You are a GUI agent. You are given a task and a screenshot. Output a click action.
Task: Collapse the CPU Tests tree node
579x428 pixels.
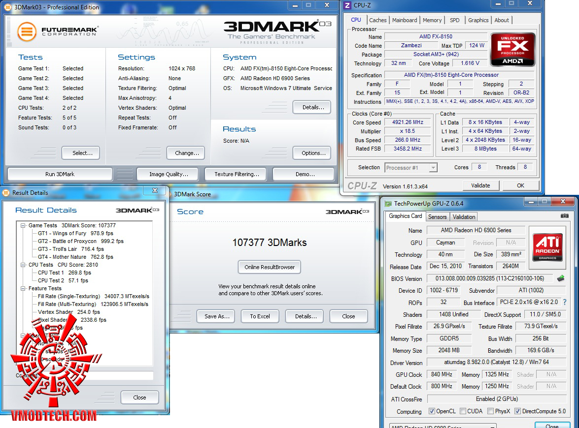pos(23,265)
